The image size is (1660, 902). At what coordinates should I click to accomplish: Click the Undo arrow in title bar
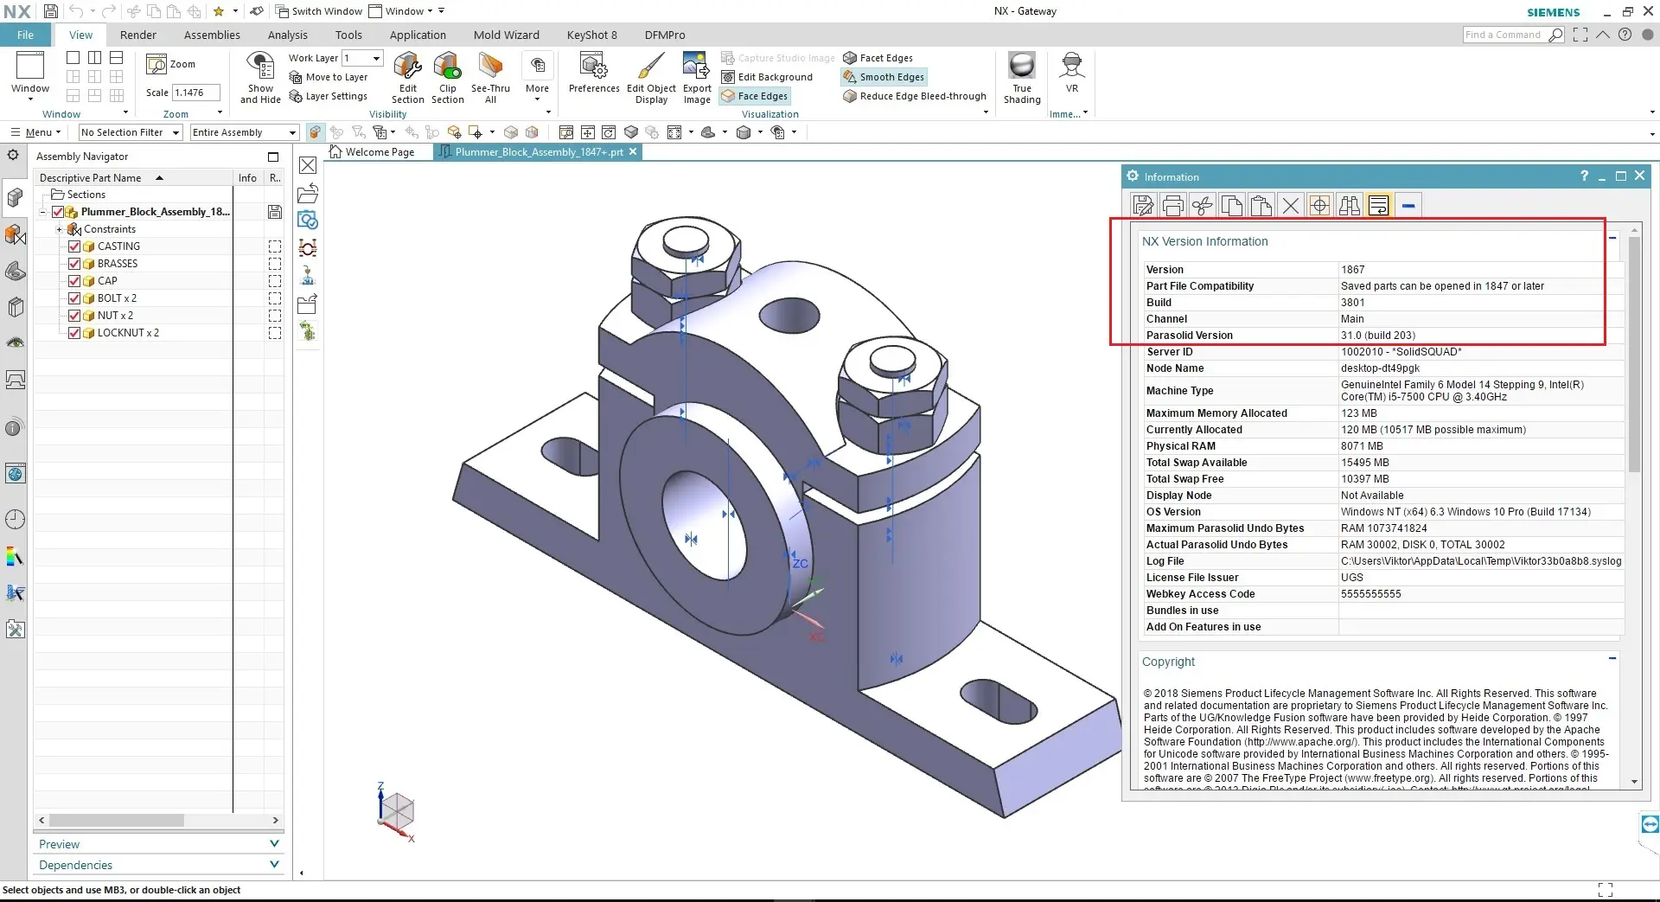76,11
